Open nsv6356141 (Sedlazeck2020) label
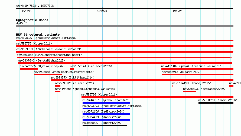 pos(91,66)
